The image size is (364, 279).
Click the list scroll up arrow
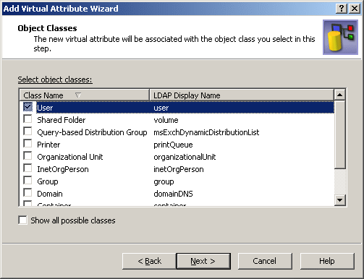(x=340, y=95)
